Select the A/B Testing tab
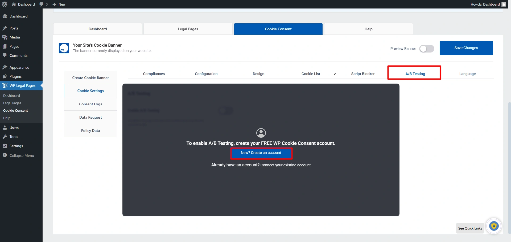The image size is (511, 242). 415,74
